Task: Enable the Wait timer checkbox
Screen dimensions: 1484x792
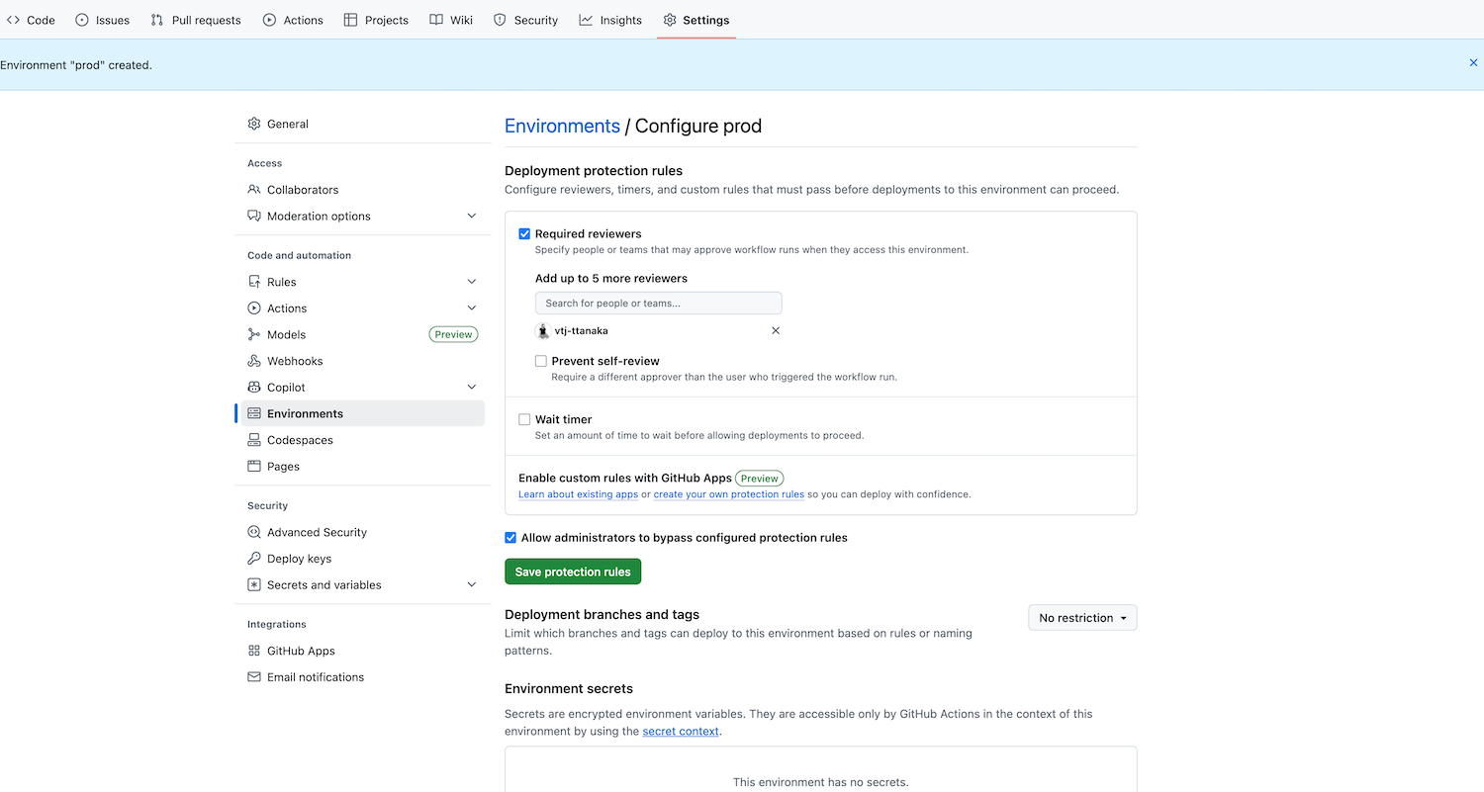Action: pos(524,419)
